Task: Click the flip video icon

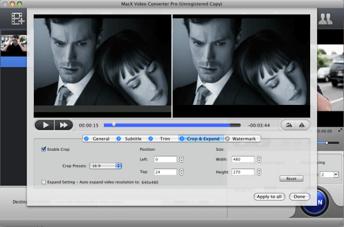Action: (x=302, y=125)
